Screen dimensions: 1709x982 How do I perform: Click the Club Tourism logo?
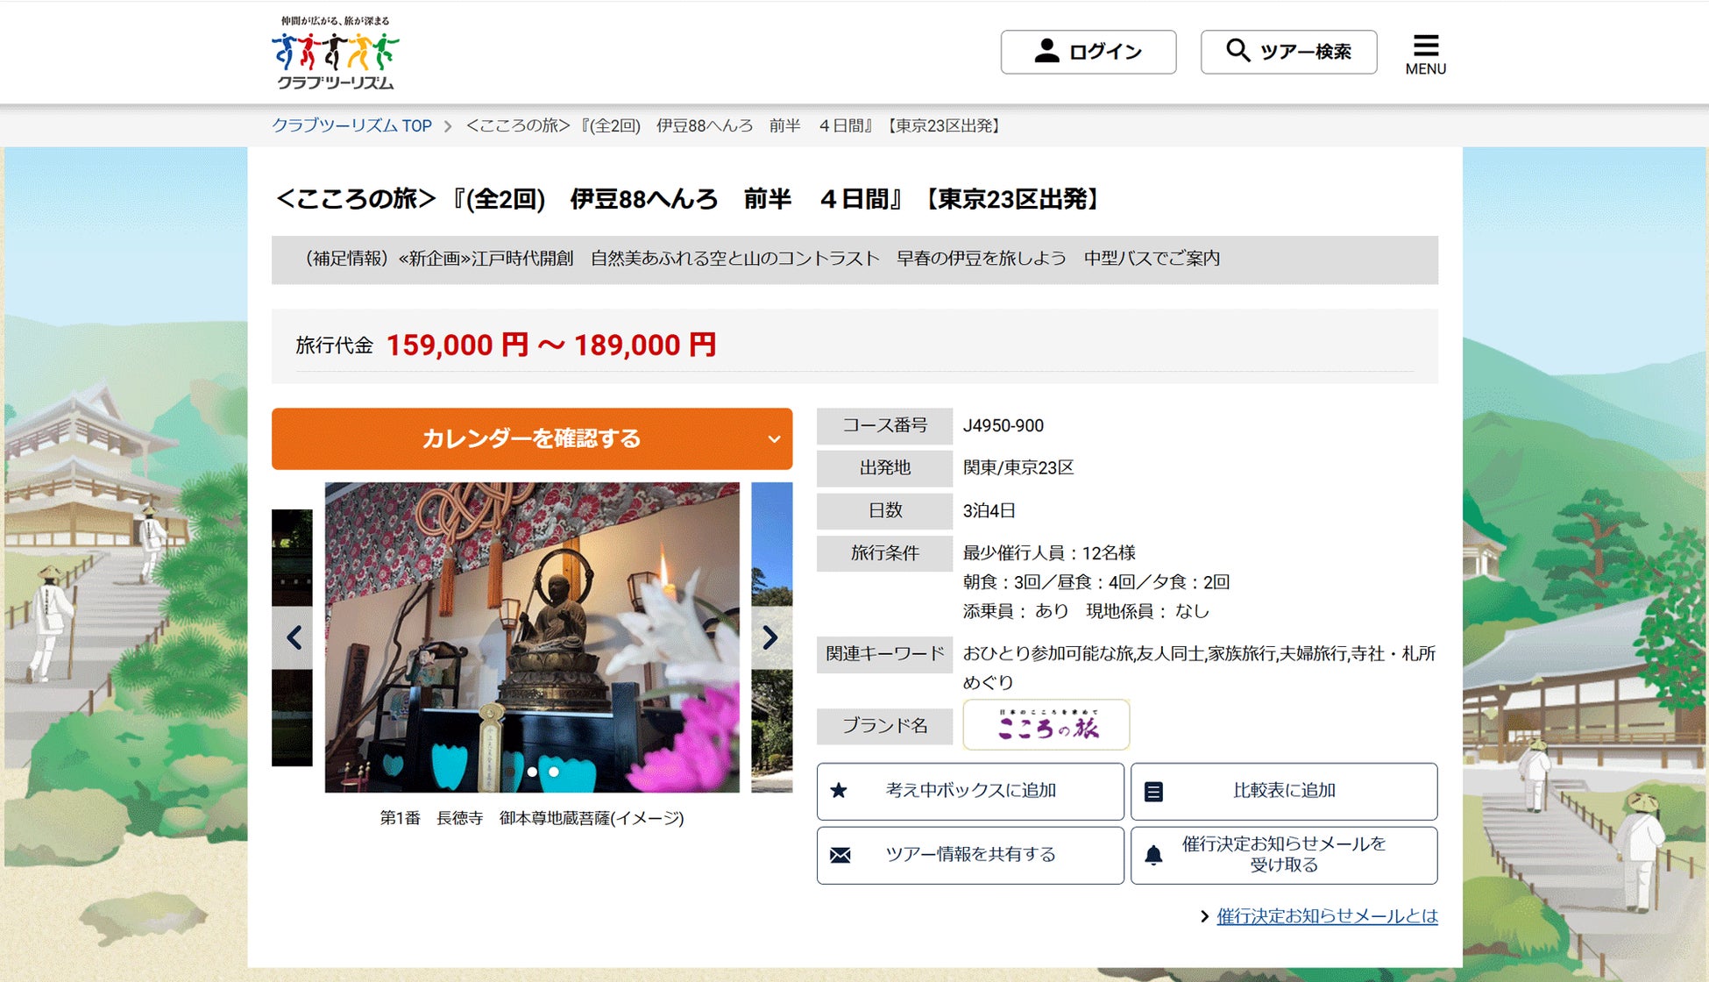pos(335,53)
